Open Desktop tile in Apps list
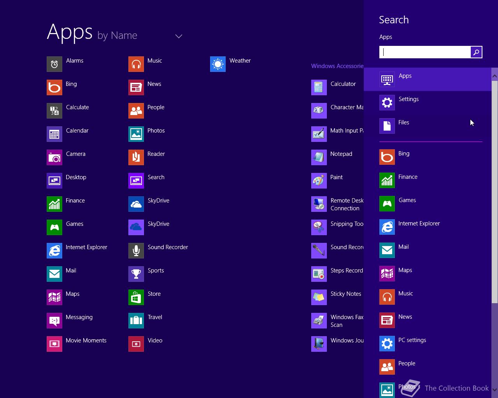Viewport: 498px width, 398px height. coord(54,181)
